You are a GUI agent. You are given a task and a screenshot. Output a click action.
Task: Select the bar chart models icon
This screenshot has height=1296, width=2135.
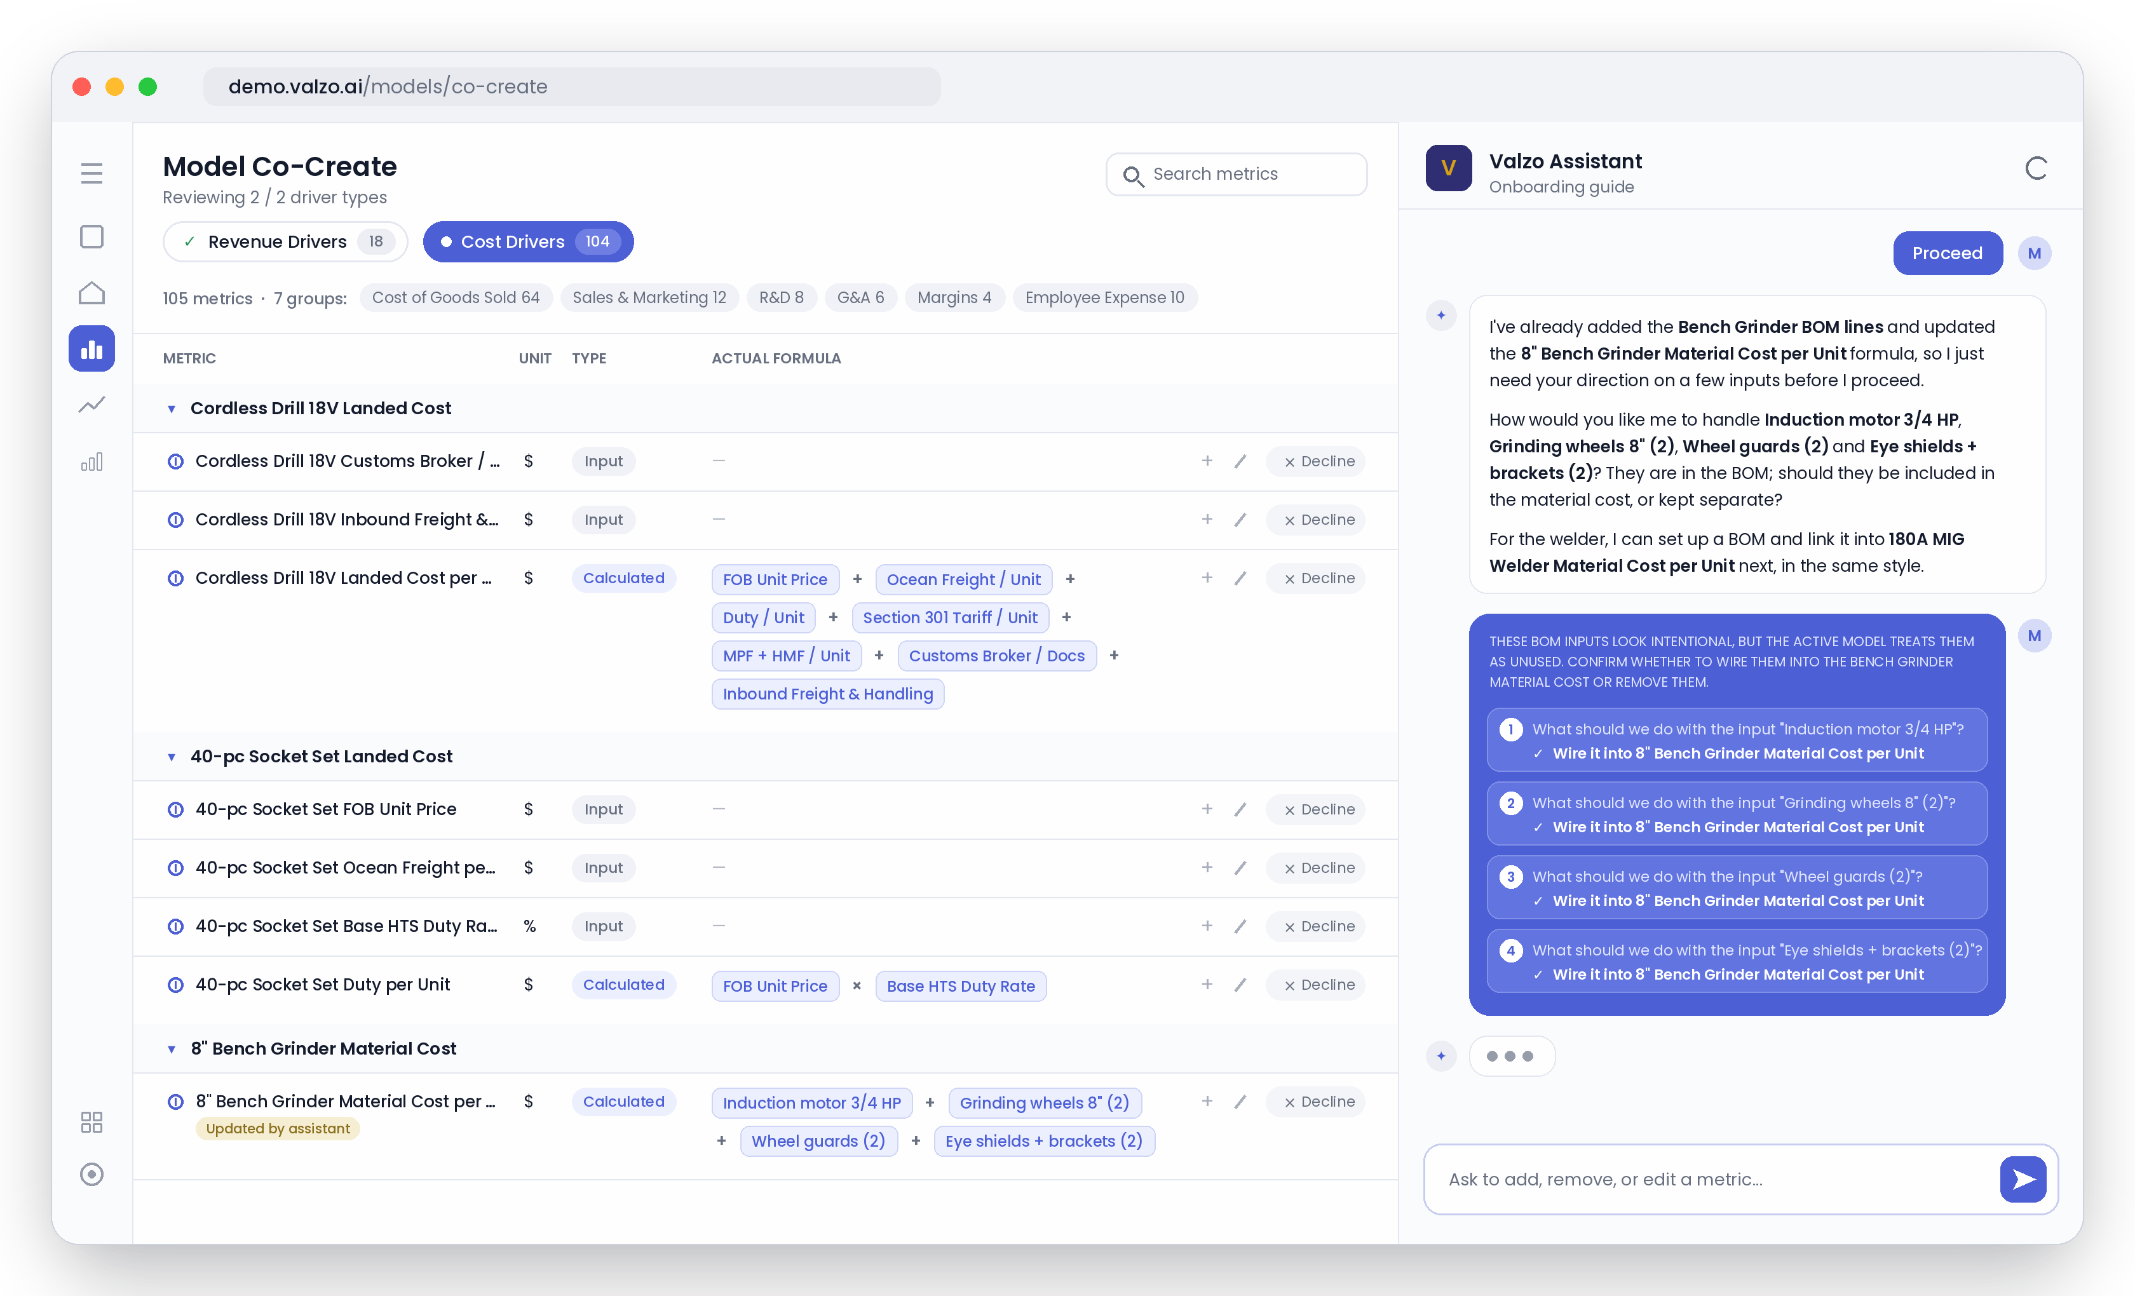tap(92, 348)
